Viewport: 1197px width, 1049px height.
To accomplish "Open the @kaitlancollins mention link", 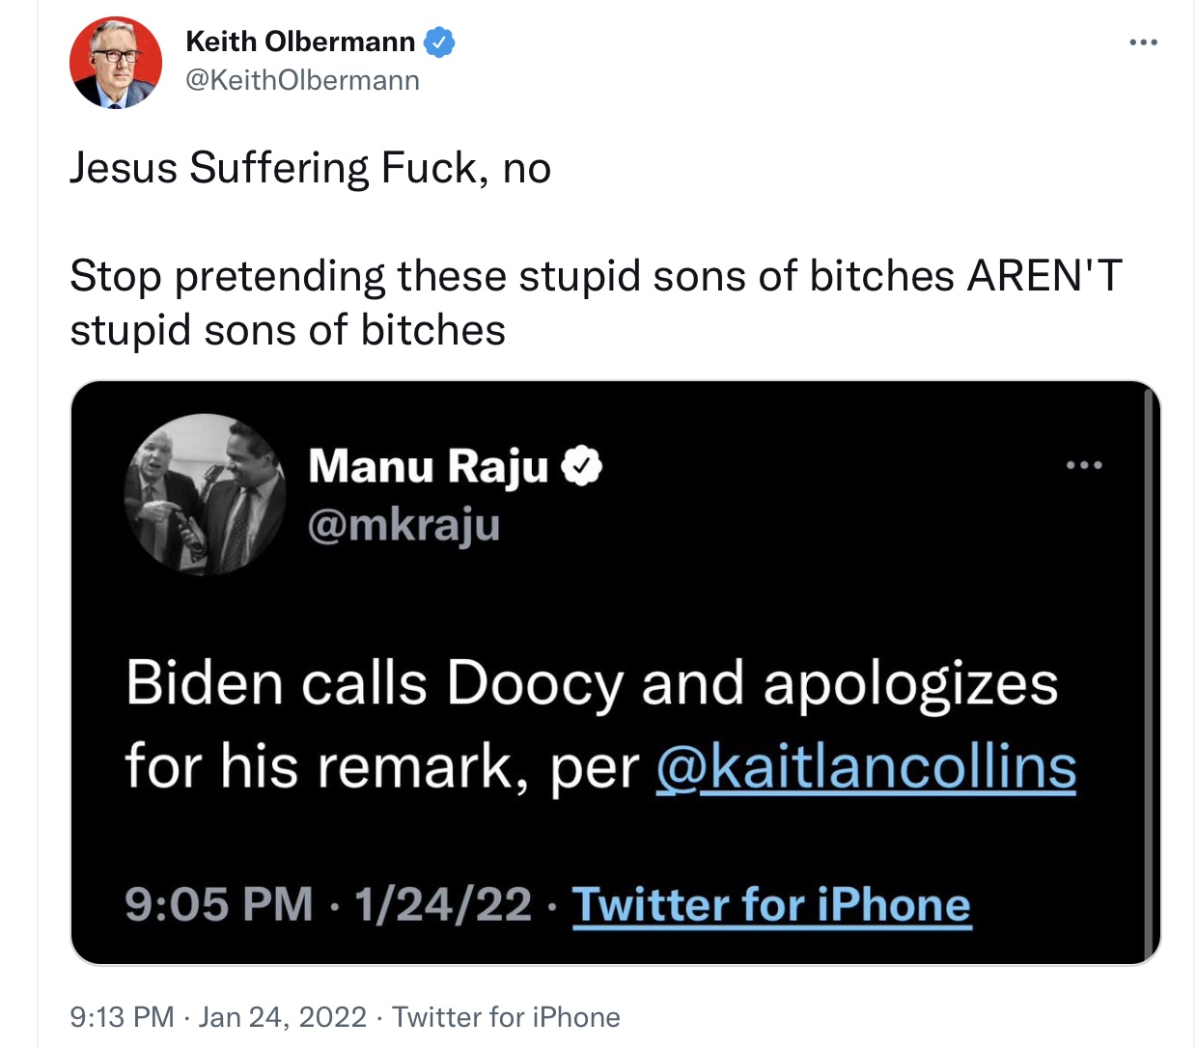I will (866, 767).
